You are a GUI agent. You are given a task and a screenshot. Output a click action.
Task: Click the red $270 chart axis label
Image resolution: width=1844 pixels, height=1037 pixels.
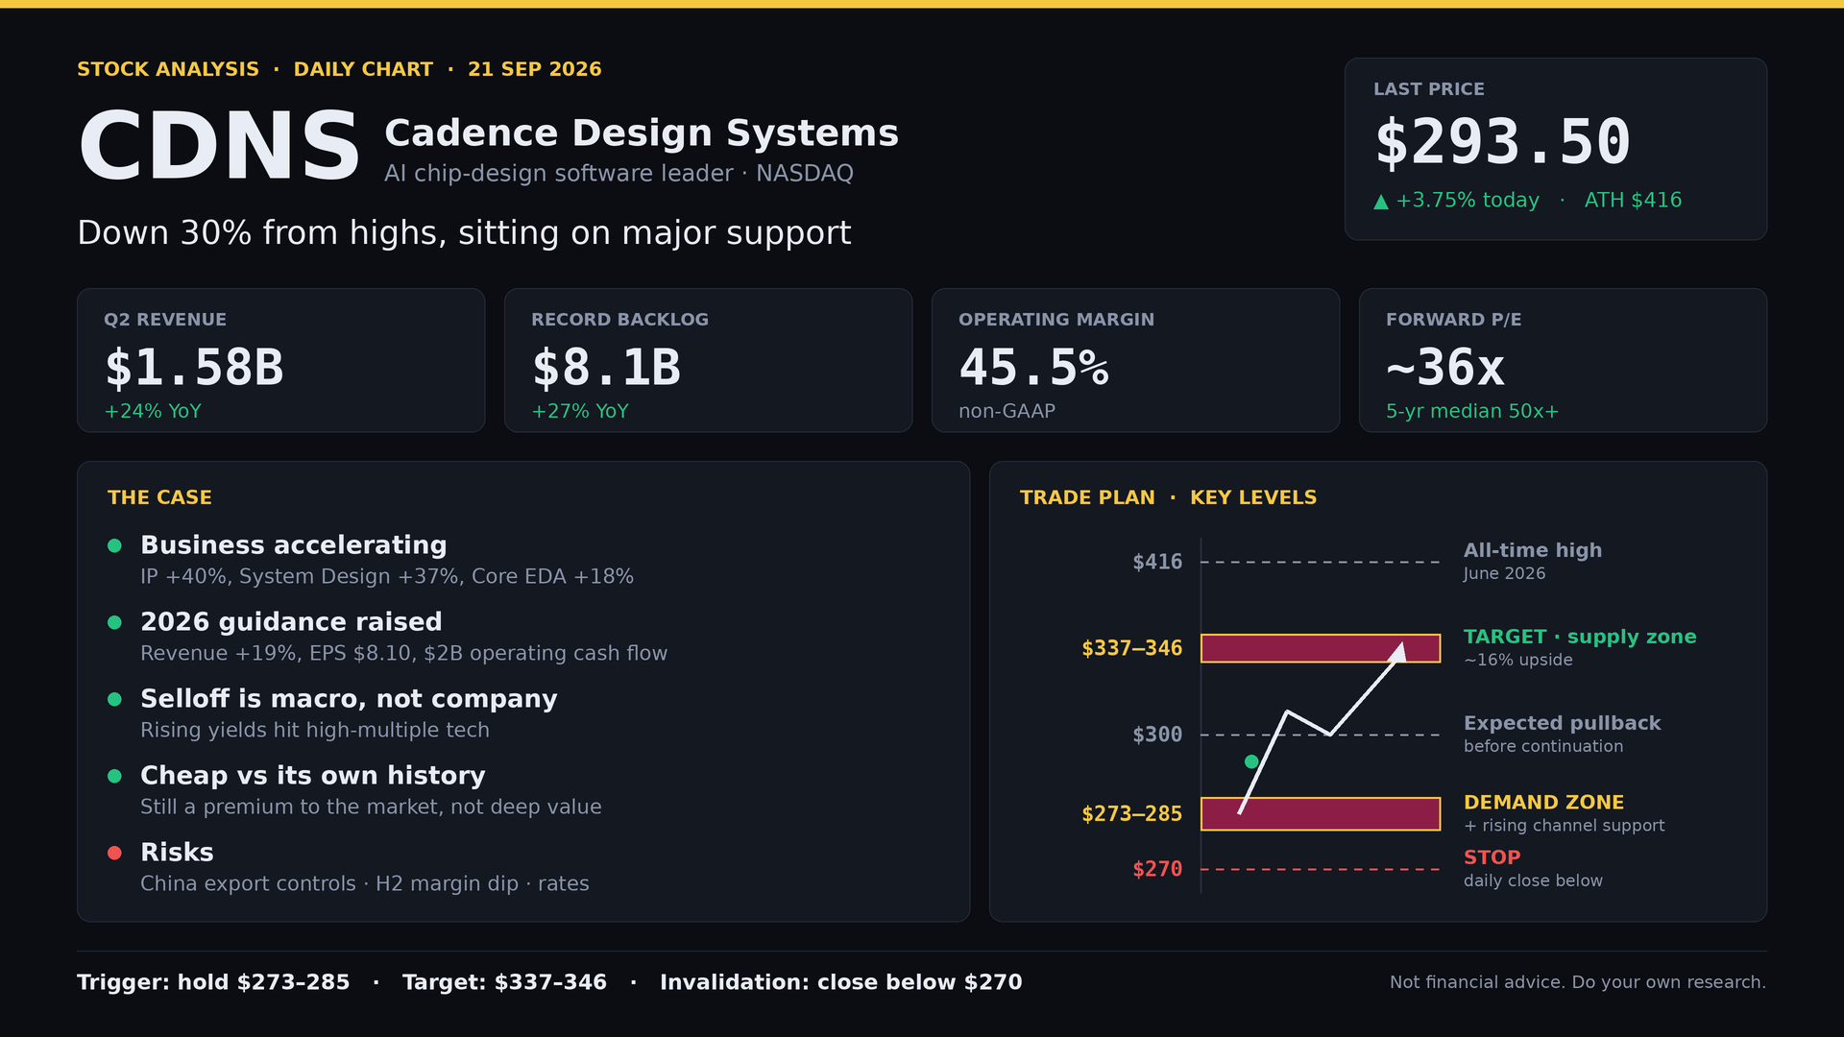pos(1157,869)
